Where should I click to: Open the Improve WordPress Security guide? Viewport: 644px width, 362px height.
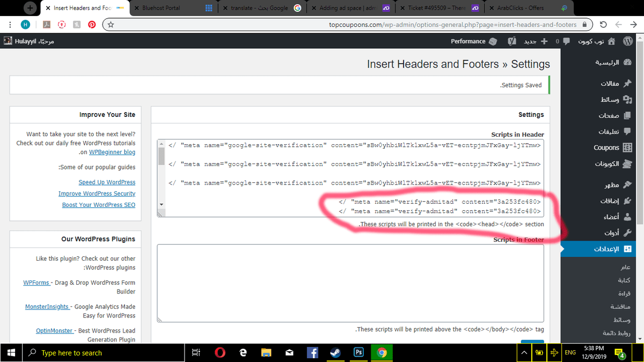[97, 194]
